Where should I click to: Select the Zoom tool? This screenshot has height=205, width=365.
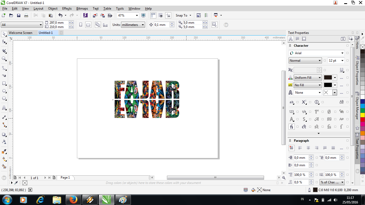pos(4,58)
